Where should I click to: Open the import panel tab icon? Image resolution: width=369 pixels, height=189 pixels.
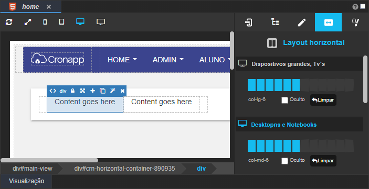click(x=248, y=23)
